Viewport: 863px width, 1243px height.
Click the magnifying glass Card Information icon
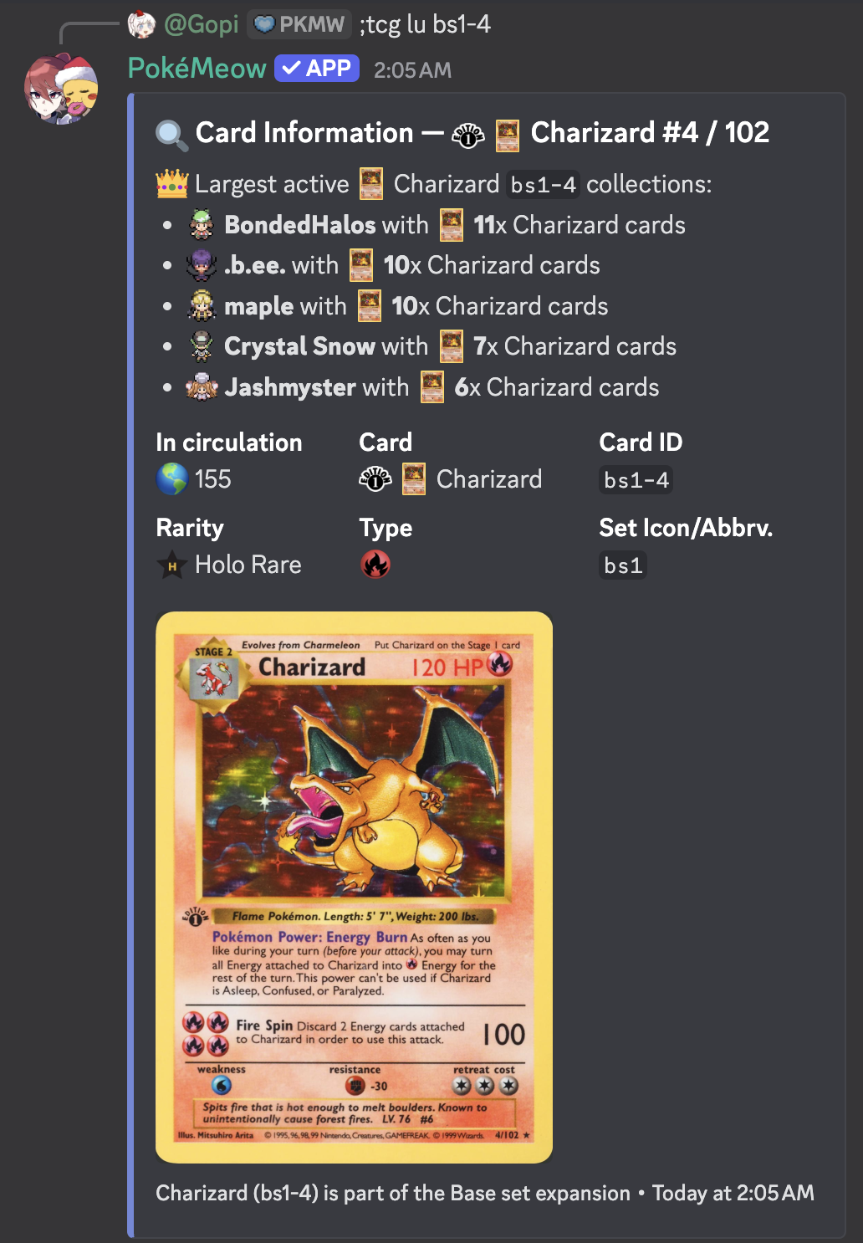pos(171,135)
